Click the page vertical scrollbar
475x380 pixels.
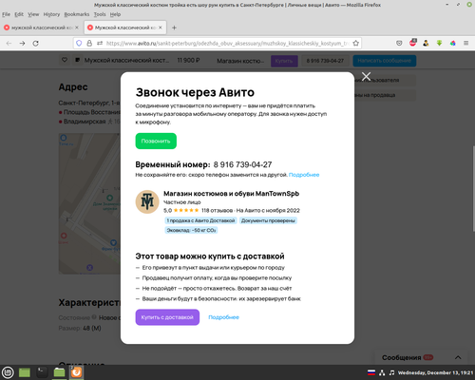[473, 188]
